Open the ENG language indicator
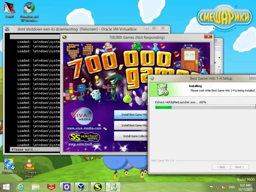The height and width of the screenshot is (192, 256). (x=232, y=187)
